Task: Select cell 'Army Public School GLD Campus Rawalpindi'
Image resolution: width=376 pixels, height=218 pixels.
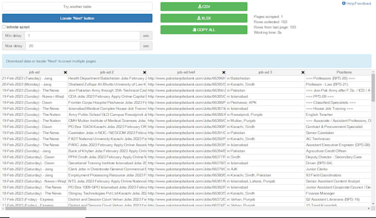Action: (x=107, y=115)
